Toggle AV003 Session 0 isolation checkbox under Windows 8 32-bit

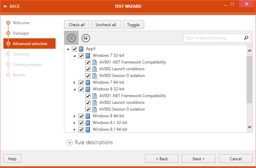coord(88,109)
